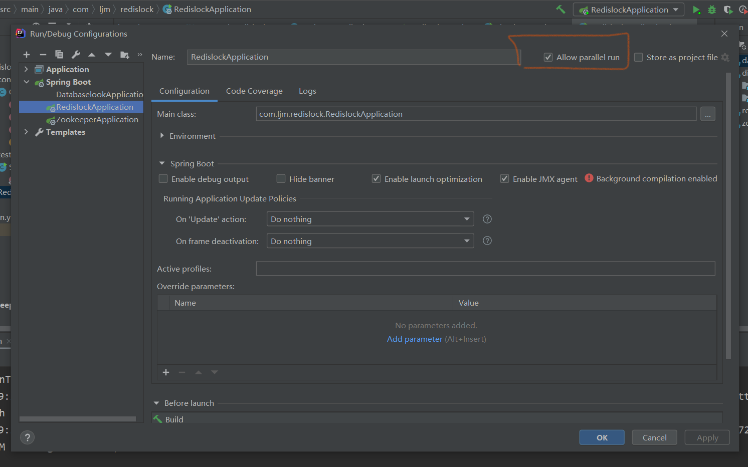Show help for frame deactivation

coord(487,241)
